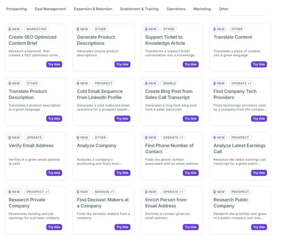The width and height of the screenshot is (283, 242).
Task: Expand the PROSPECT +1 tag on Research Private Company
Action: (37, 192)
